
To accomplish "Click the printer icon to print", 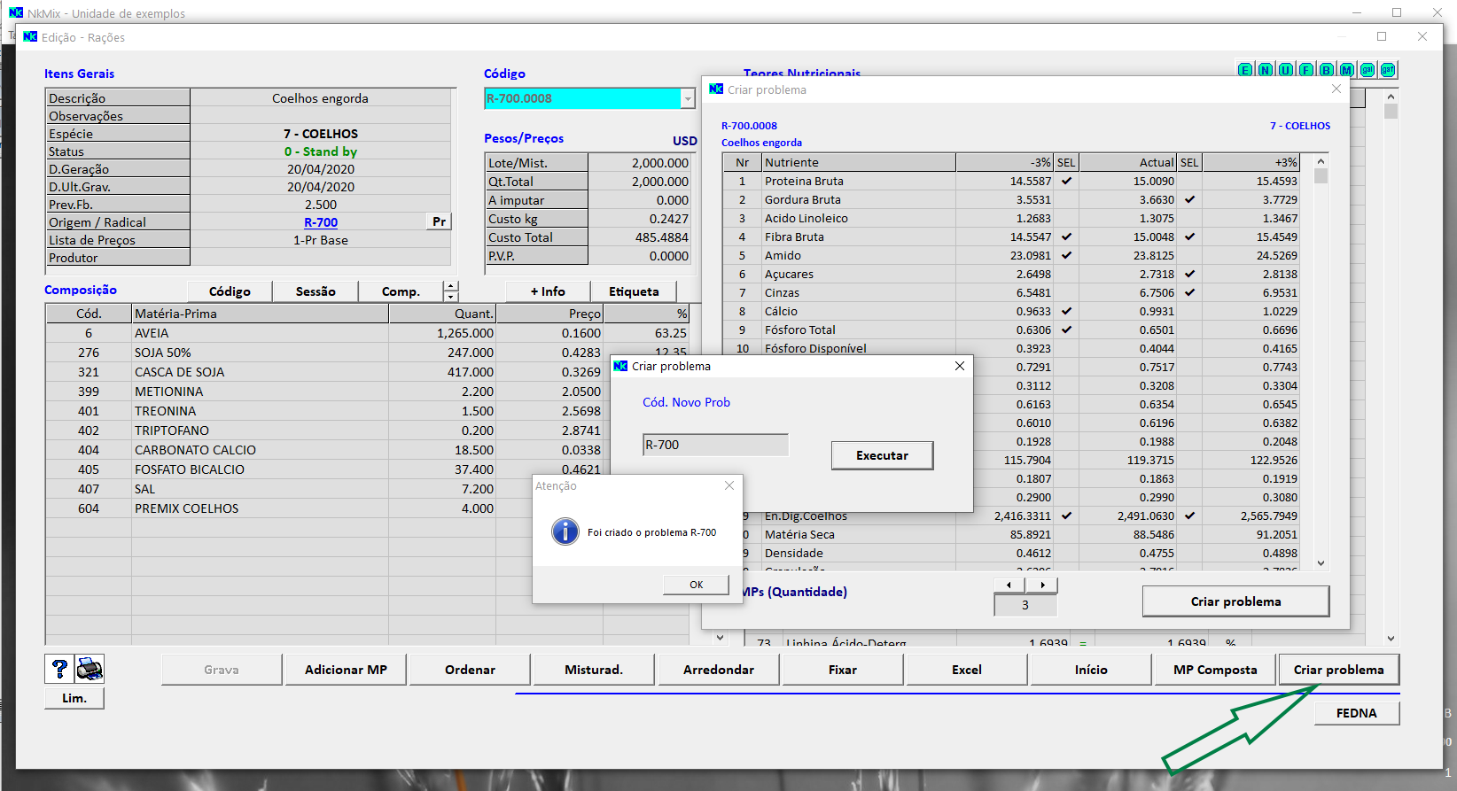I will coord(90,669).
